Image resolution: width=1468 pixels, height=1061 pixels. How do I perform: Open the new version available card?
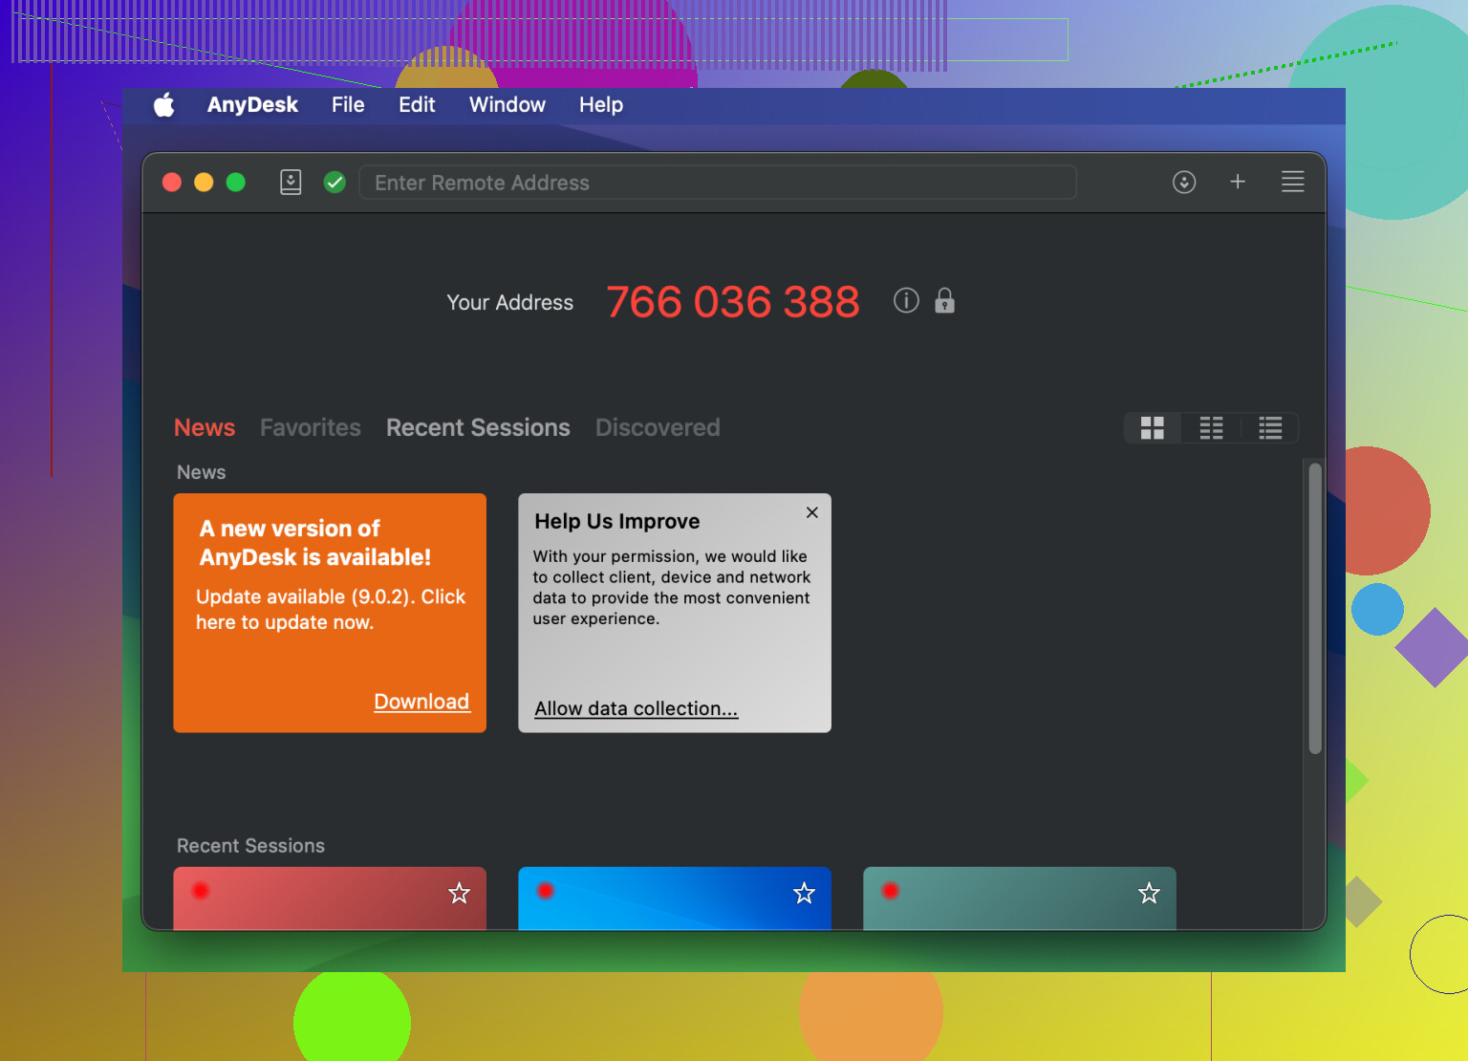point(330,613)
